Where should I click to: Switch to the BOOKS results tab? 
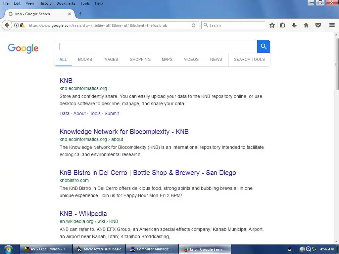85,60
